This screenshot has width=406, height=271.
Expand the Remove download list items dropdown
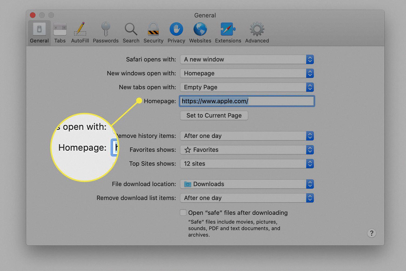pyautogui.click(x=247, y=198)
